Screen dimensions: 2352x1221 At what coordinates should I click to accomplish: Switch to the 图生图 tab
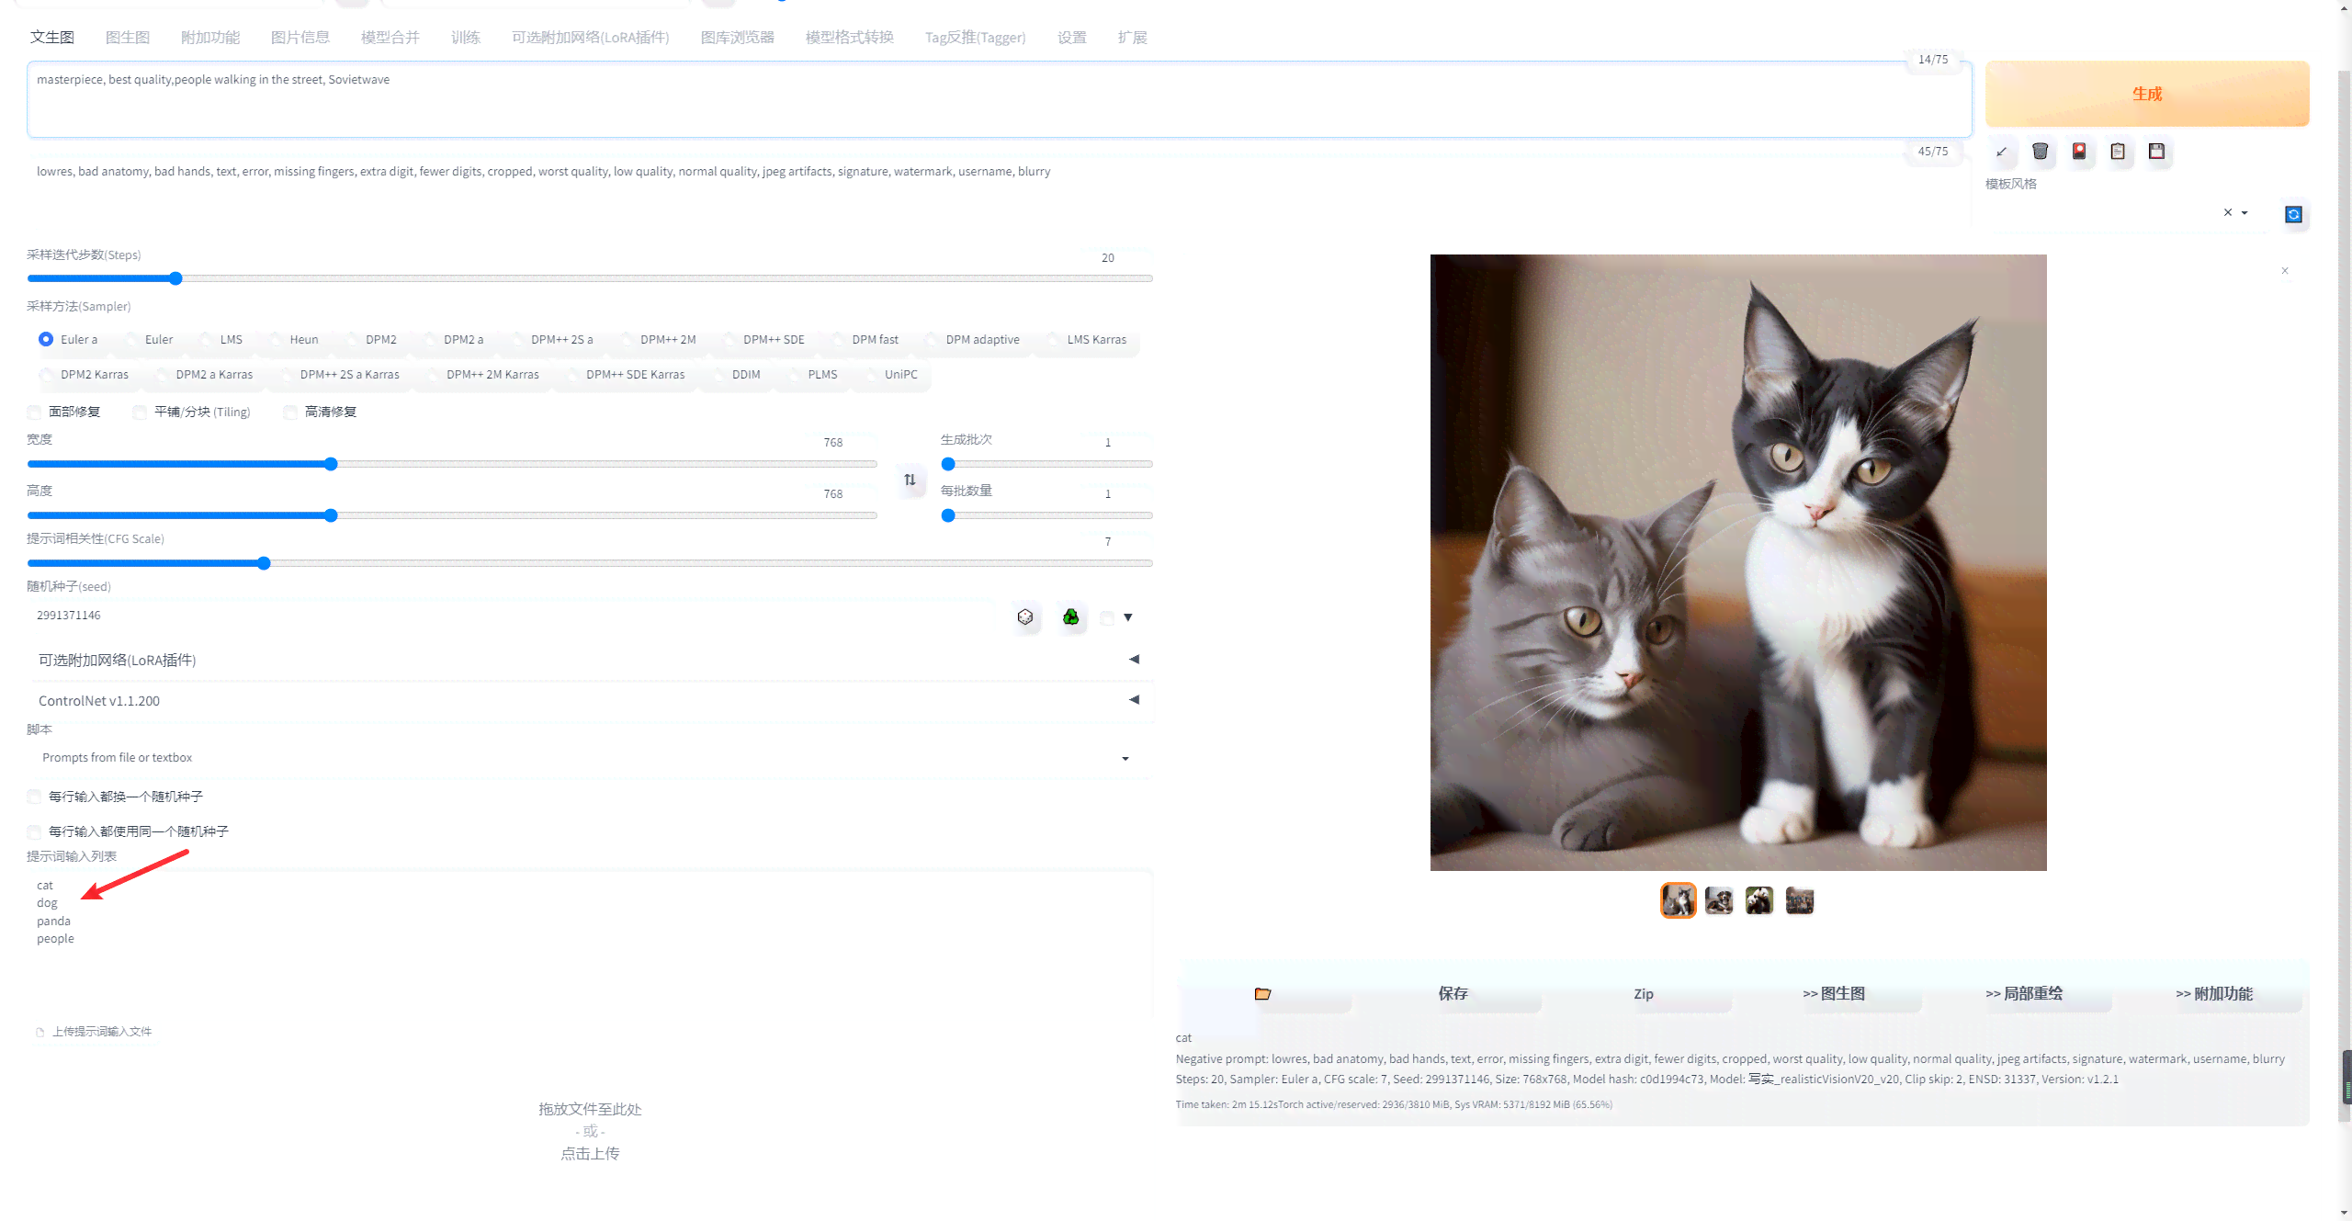[128, 38]
